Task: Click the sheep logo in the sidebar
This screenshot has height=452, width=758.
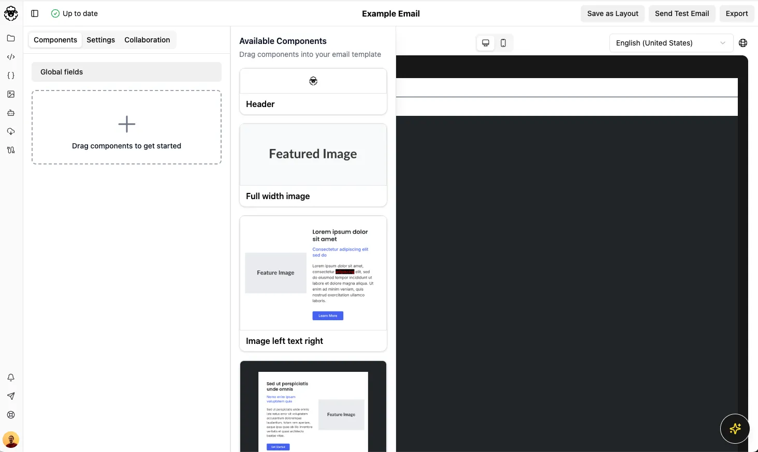Action: (x=11, y=13)
